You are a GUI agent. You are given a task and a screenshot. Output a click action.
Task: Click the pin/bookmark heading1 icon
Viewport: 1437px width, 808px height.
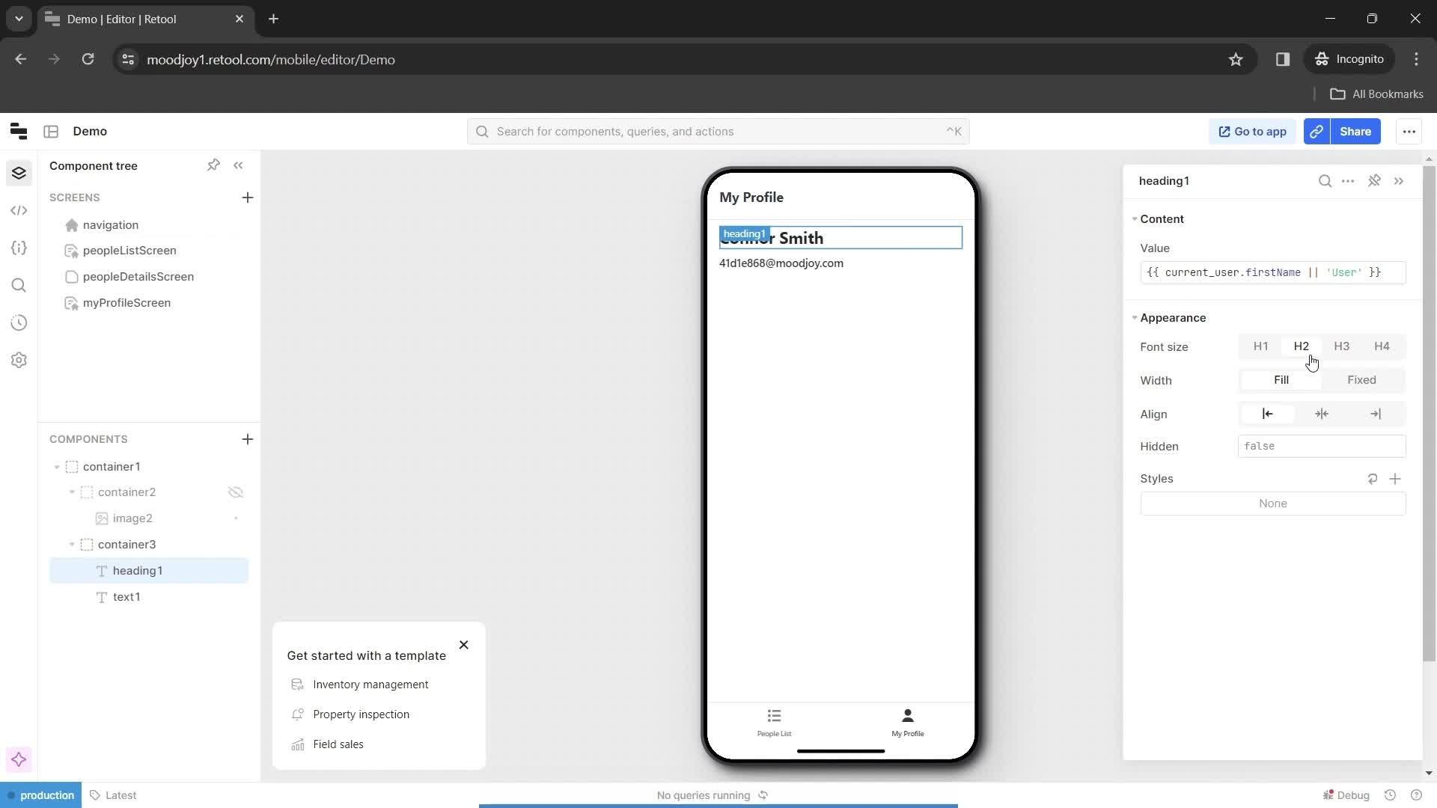point(1375,180)
